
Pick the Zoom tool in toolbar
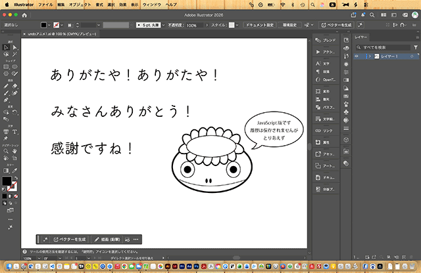pos(6,152)
